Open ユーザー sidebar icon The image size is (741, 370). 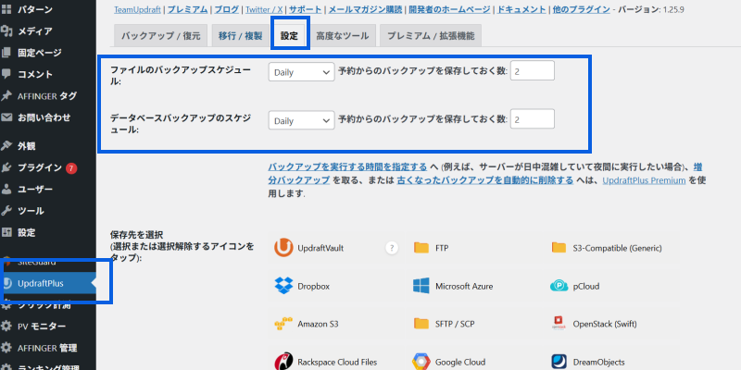coord(6,190)
